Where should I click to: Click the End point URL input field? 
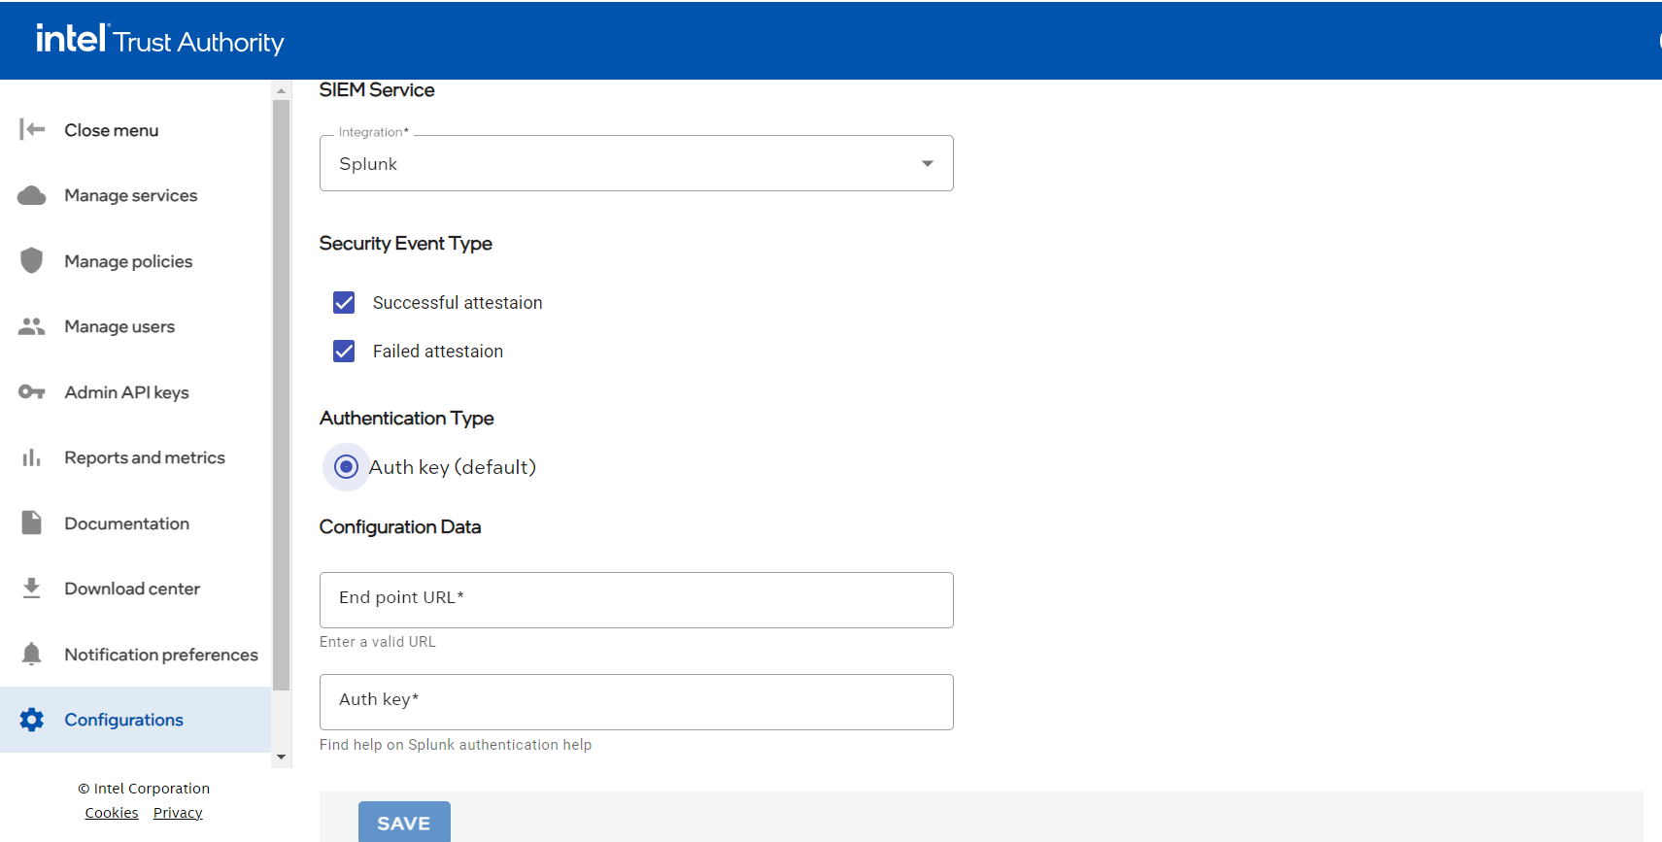point(636,599)
